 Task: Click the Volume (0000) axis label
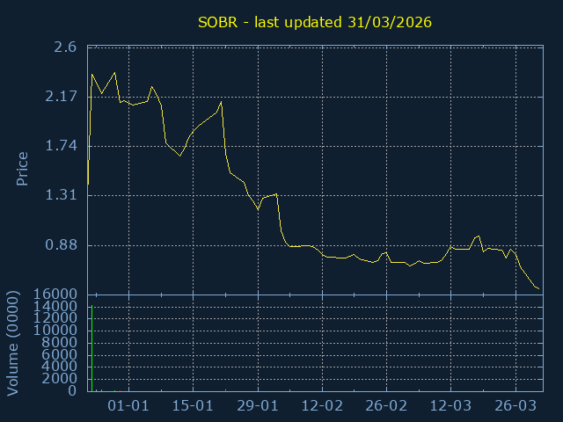tap(12, 342)
